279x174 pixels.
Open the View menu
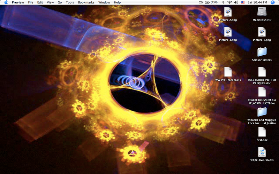click(x=50, y=2)
